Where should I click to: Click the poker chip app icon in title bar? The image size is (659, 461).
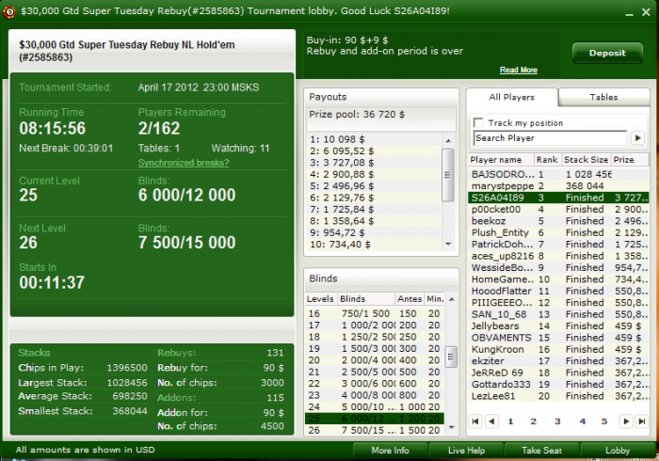click(x=8, y=11)
